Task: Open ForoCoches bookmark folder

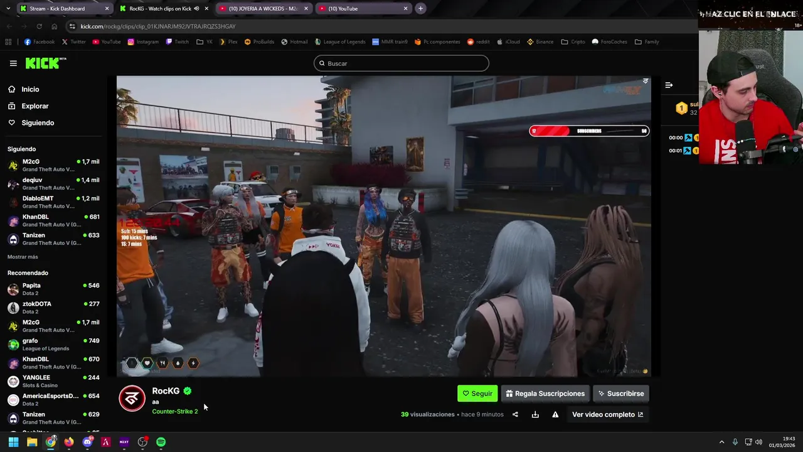Action: tap(609, 42)
